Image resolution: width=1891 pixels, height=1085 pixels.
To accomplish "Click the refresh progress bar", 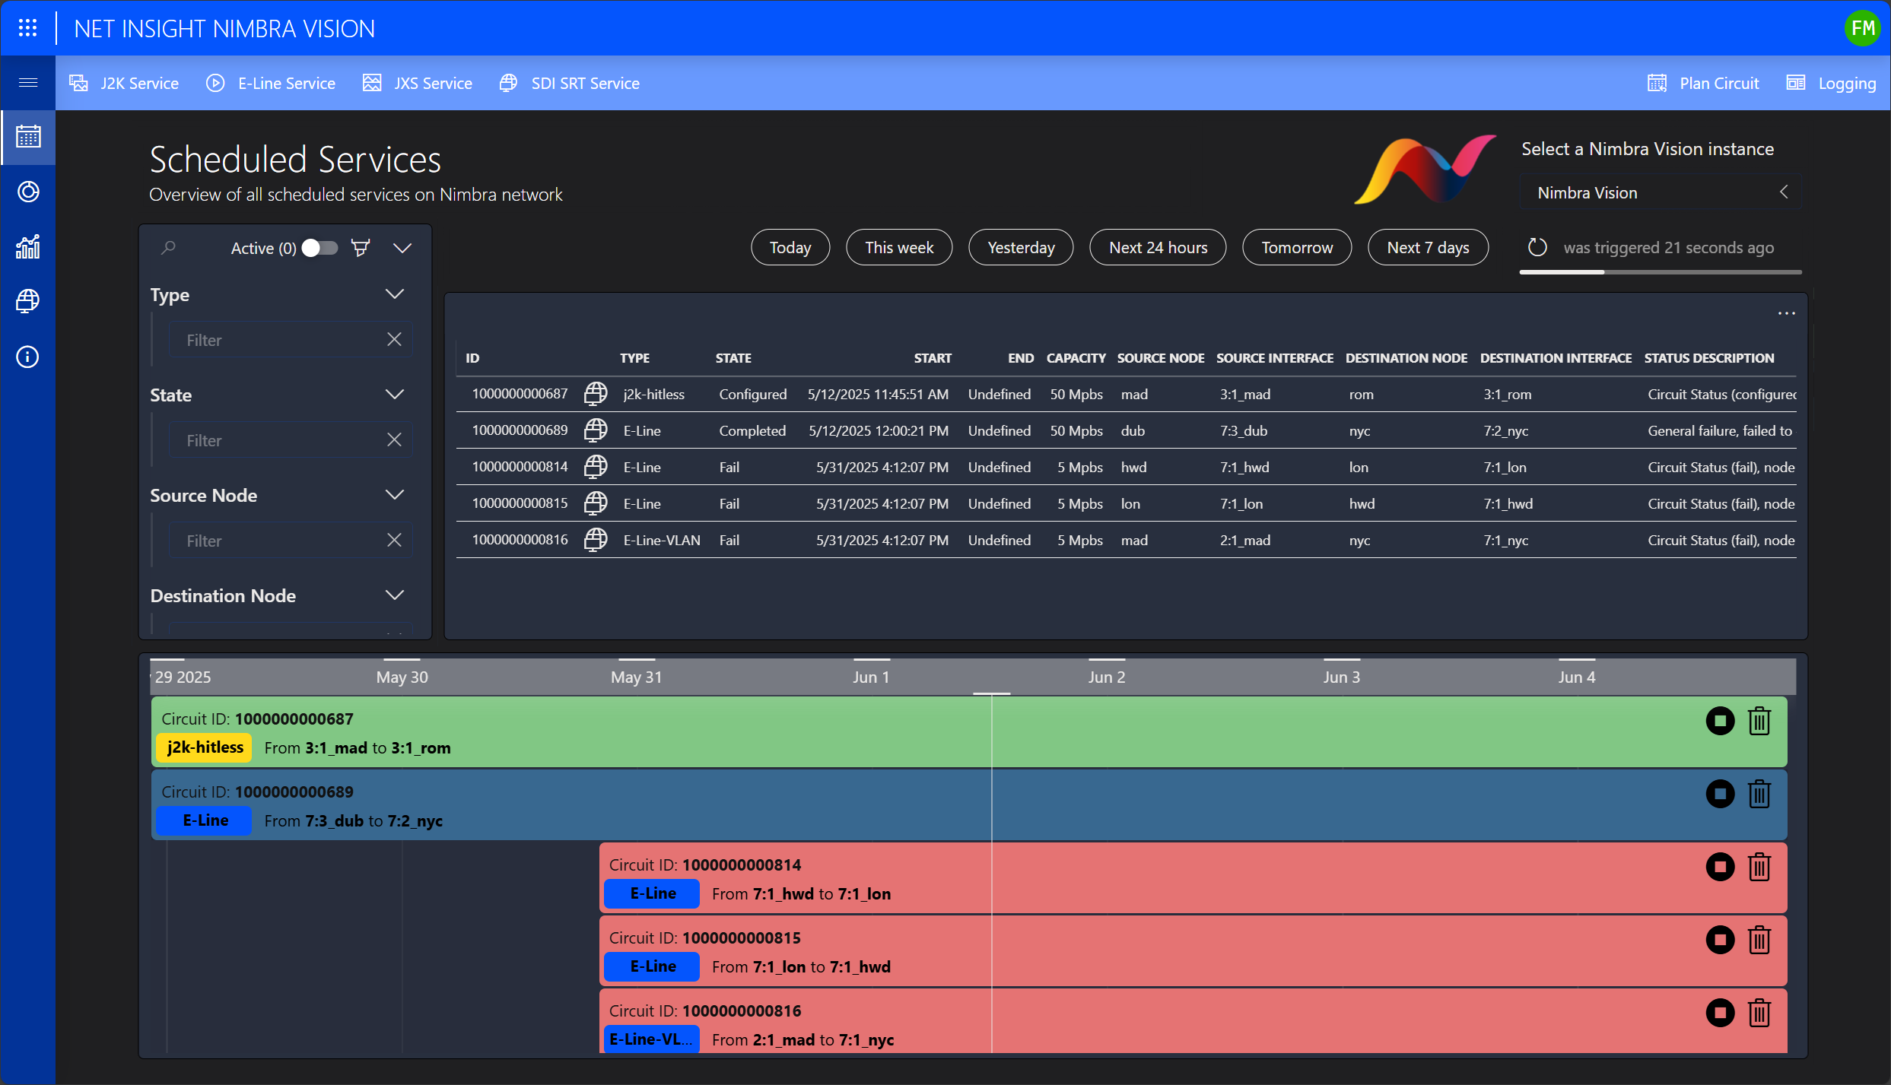I will [1661, 272].
